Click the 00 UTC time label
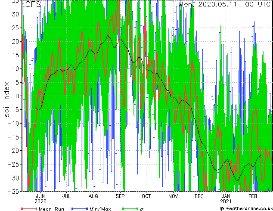Viewport: 273px width, 211px height. (257, 4)
